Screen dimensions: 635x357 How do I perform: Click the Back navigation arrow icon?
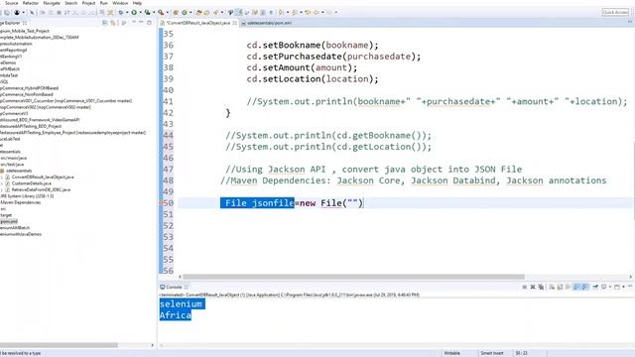pyautogui.click(x=317, y=12)
